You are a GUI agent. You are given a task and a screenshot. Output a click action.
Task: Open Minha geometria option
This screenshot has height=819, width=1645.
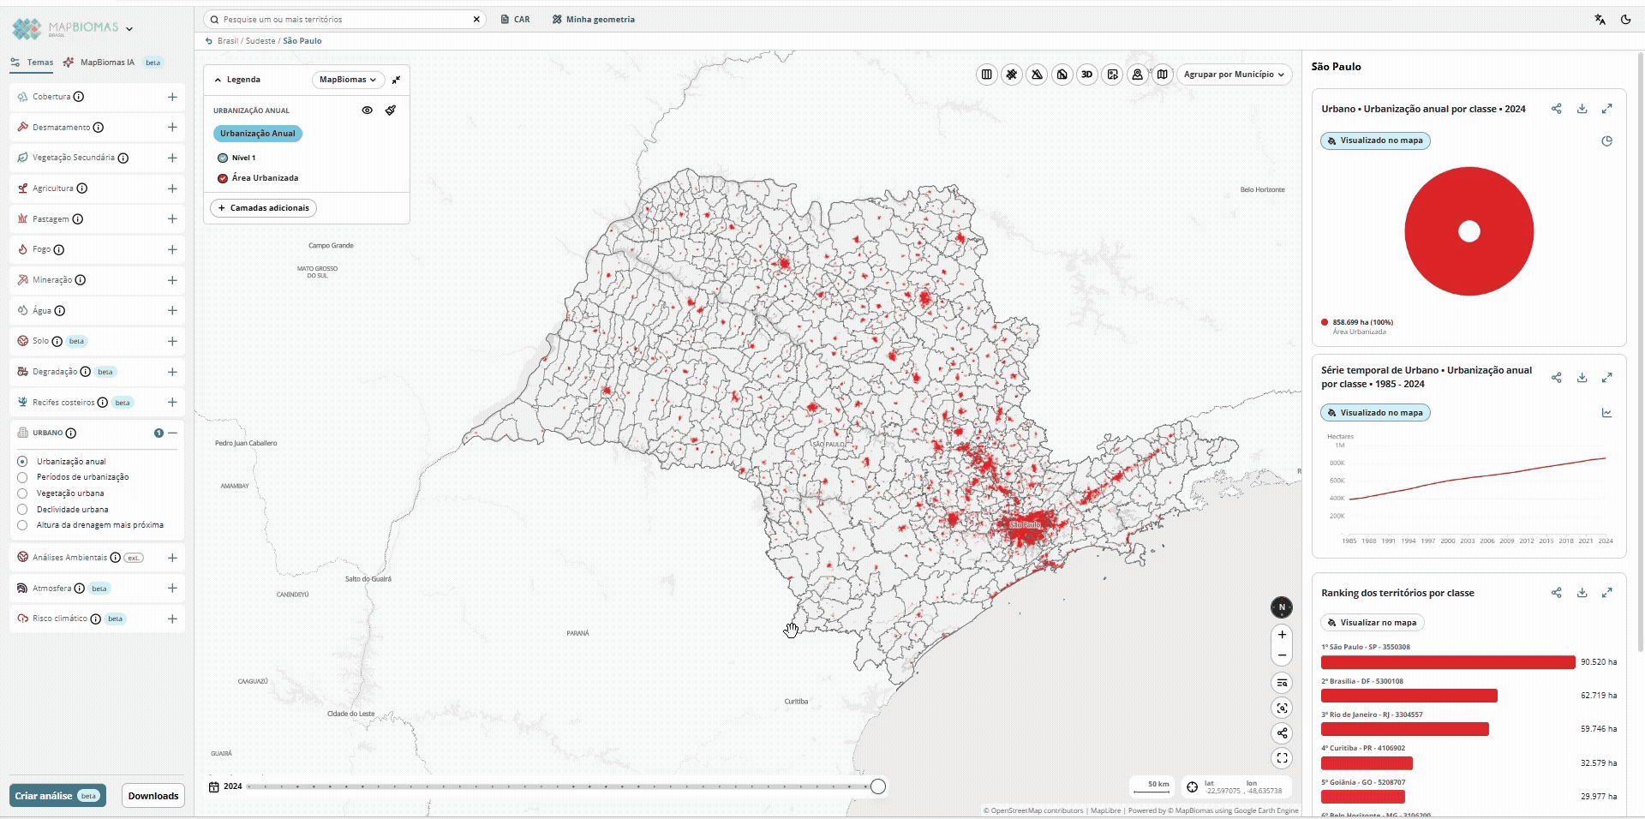tap(594, 20)
